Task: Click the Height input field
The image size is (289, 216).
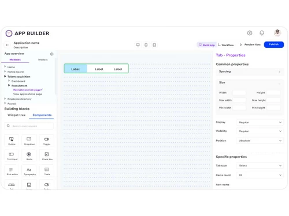Action: click(x=273, y=93)
